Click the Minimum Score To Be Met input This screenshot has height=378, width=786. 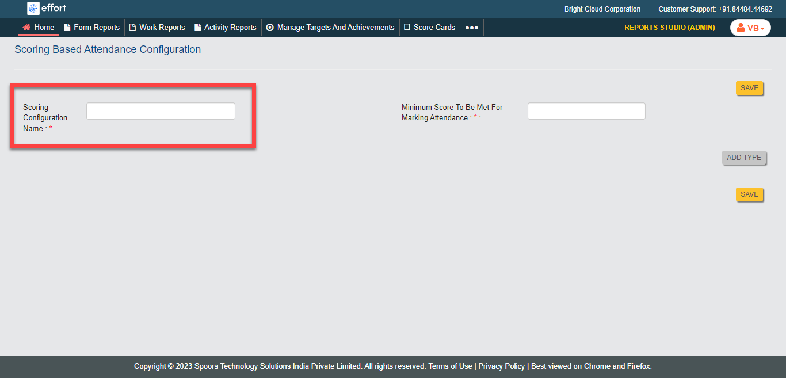586,111
